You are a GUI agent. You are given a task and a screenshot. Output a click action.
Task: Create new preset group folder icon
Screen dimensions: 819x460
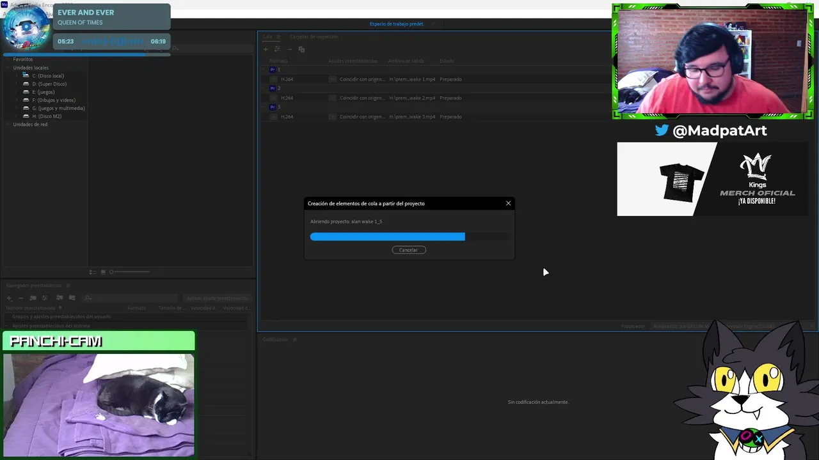point(33,298)
